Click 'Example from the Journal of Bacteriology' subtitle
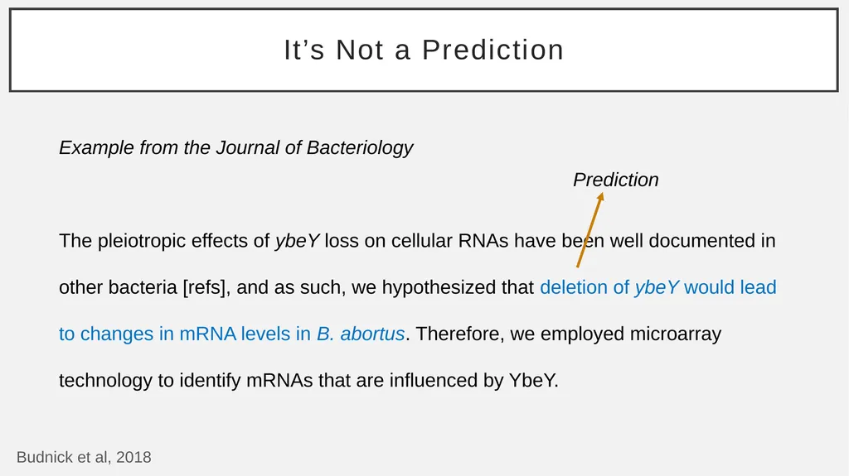Screen dimensions: 849x476 click(236, 147)
